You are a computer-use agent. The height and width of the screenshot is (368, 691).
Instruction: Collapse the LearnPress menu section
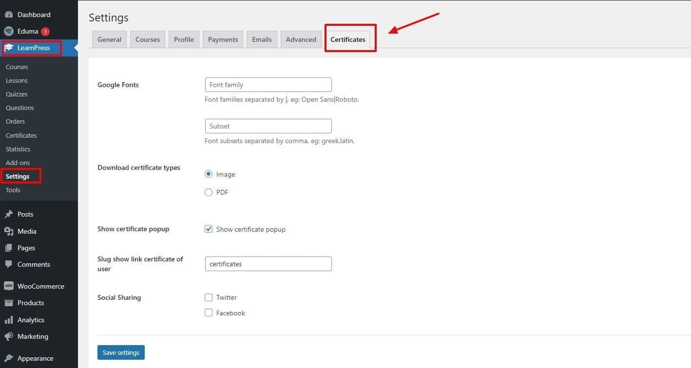pyautogui.click(x=75, y=47)
